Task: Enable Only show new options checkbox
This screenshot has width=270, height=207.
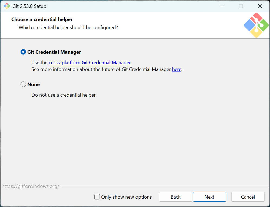Action: (97, 197)
